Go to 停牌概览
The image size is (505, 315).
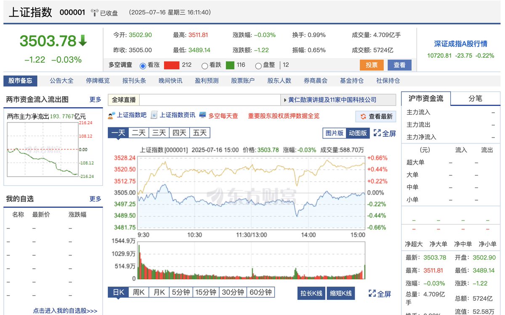(x=98, y=81)
